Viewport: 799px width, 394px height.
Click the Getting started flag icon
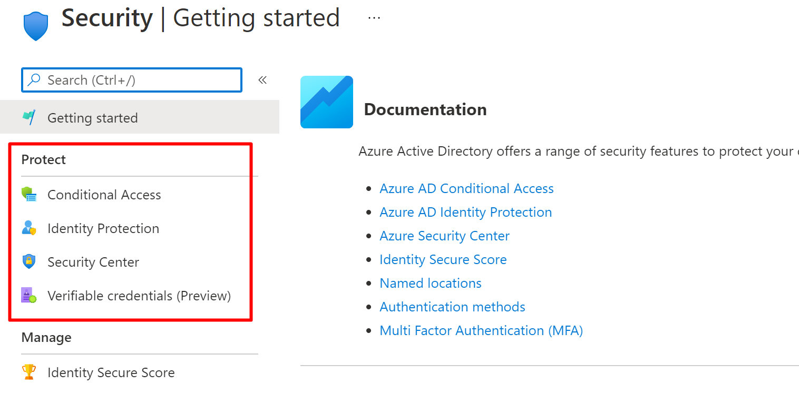coord(29,117)
